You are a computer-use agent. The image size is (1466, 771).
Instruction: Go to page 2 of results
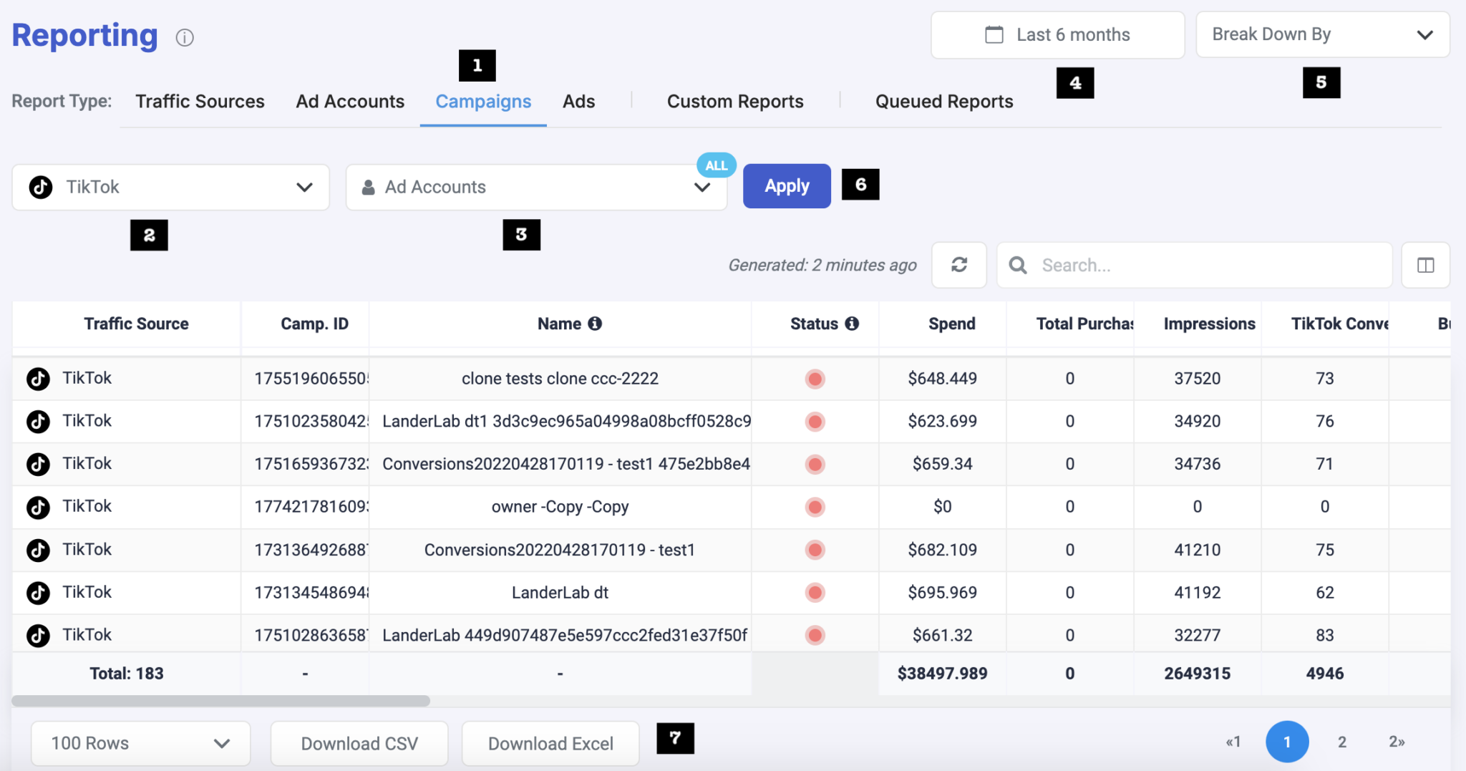1341,742
